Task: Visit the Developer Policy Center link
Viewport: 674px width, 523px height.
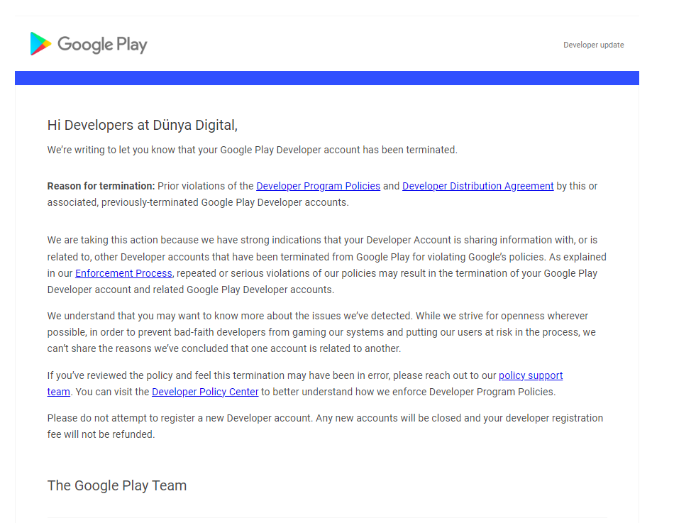Action: pos(205,392)
